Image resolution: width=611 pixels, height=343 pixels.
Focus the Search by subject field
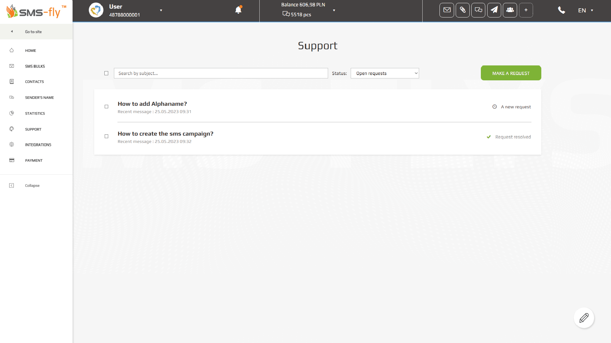[x=221, y=73]
